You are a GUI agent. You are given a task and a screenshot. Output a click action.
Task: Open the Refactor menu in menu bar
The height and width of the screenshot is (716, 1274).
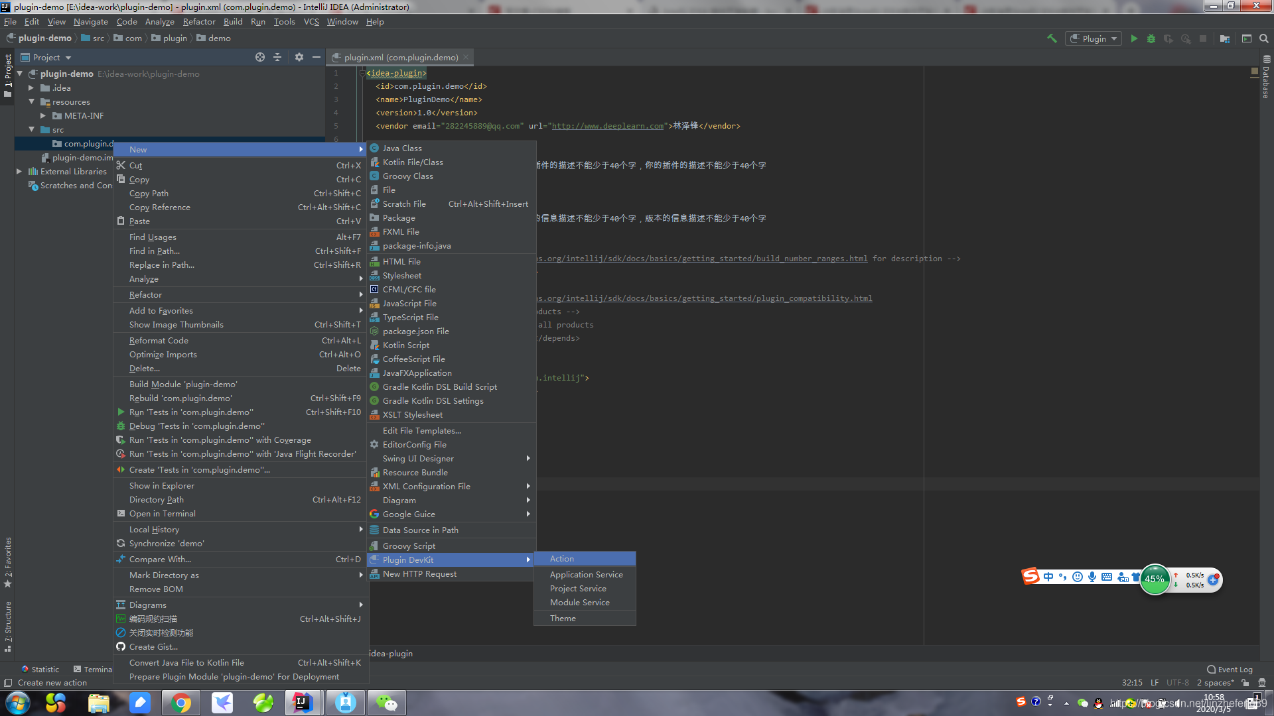pos(199,21)
